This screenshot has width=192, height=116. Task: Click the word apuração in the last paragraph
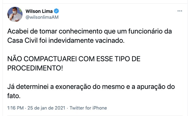151,87
